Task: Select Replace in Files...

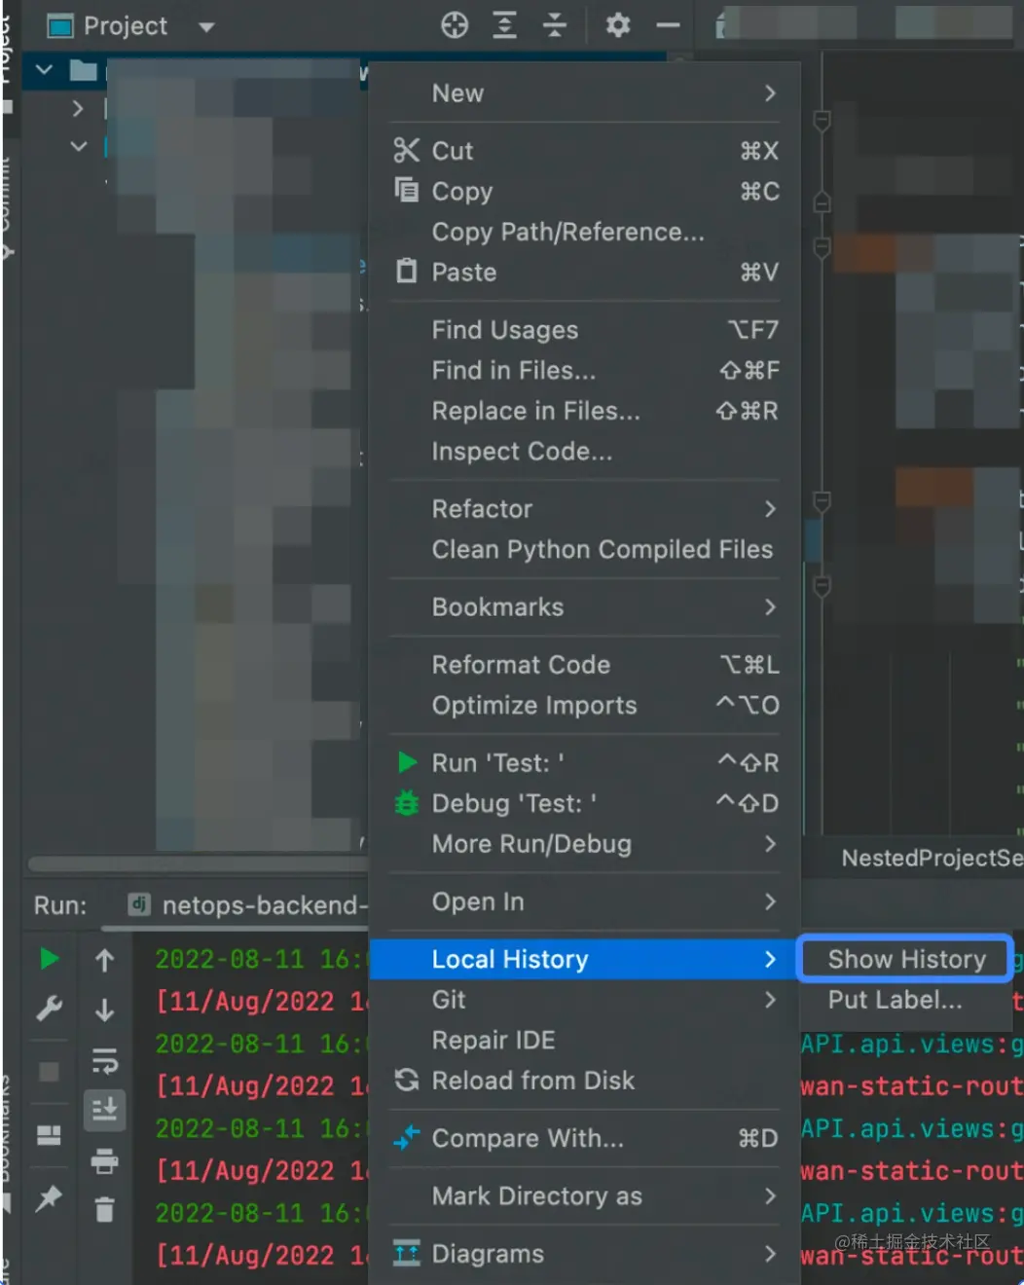Action: 584,411
